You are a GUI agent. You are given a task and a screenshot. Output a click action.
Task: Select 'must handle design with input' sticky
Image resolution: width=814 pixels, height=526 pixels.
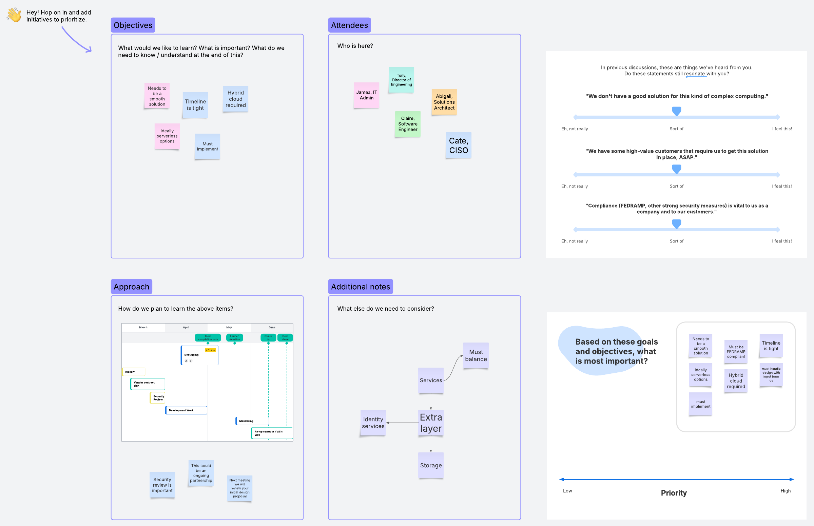click(x=771, y=375)
